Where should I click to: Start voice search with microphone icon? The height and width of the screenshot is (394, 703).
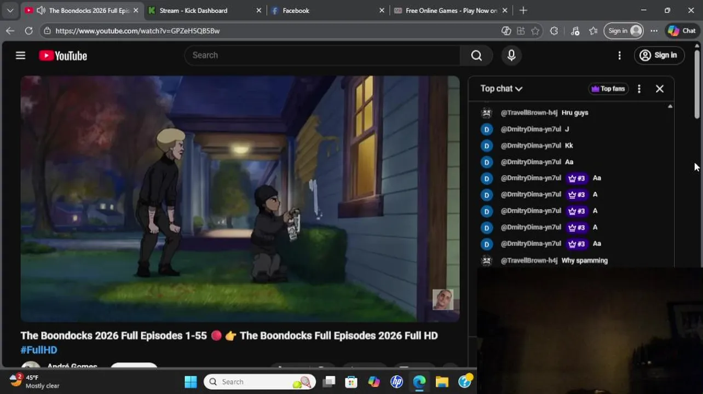[x=511, y=55]
